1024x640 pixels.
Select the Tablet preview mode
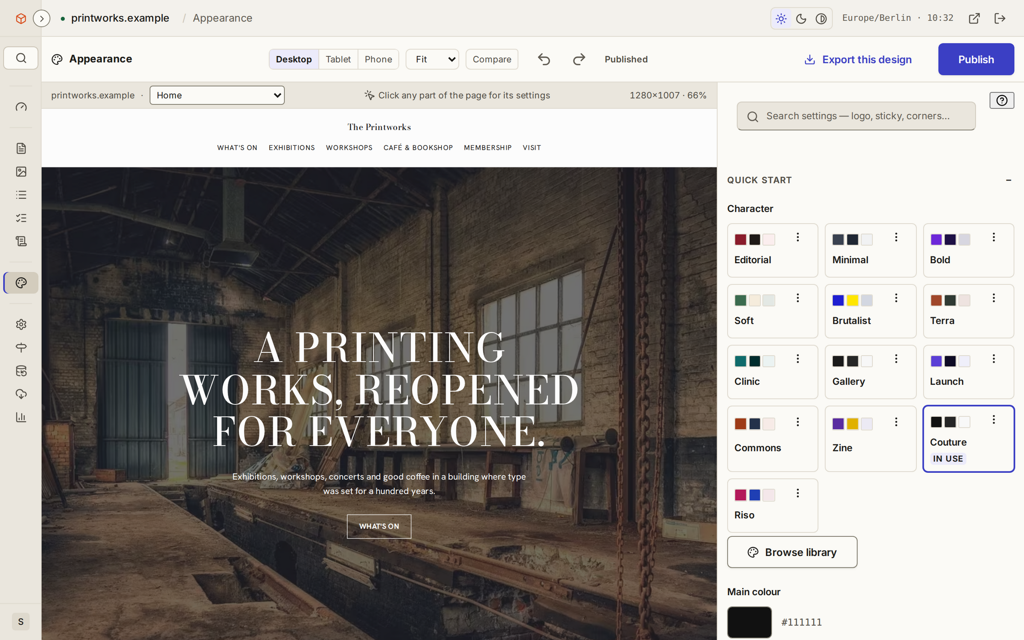tap(338, 59)
